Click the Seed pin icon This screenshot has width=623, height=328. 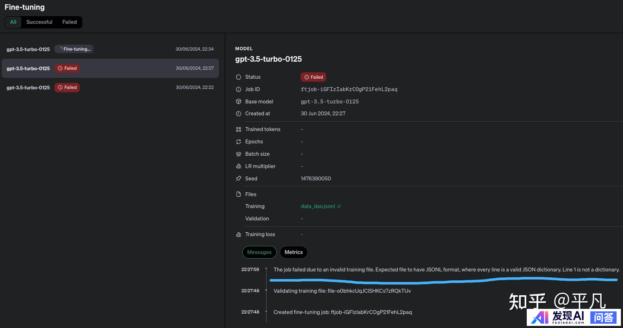[x=238, y=179]
